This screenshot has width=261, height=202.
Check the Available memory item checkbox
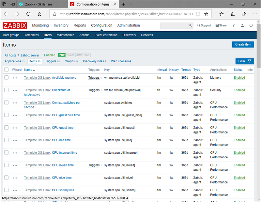tap(6, 77)
